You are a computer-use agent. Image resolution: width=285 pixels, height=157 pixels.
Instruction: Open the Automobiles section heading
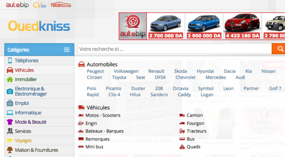[x=102, y=64]
